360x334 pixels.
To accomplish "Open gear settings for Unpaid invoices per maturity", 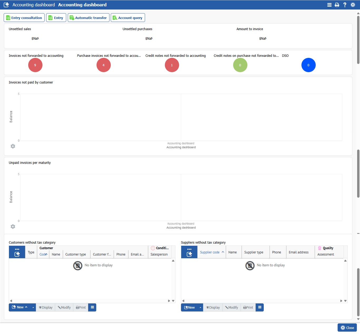I will (13, 226).
